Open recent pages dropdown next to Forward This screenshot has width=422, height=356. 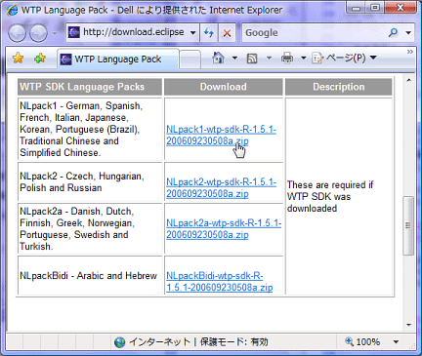point(55,33)
